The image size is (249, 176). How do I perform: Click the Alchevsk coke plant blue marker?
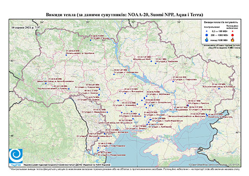[219, 88]
